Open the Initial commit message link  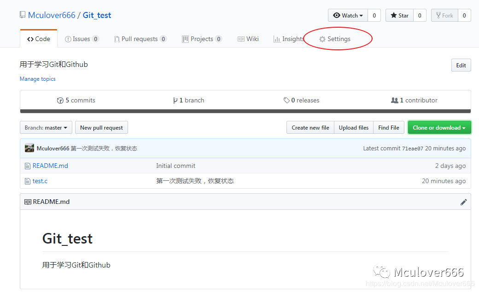point(175,166)
